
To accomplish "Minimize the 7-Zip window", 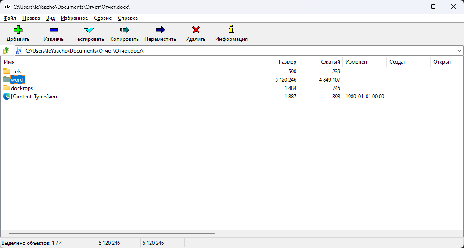I will (413, 7).
